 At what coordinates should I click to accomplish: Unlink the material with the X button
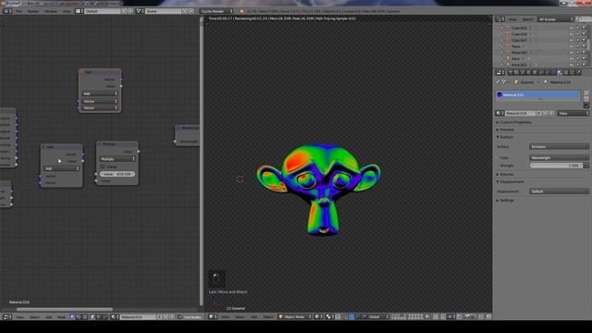coord(551,113)
